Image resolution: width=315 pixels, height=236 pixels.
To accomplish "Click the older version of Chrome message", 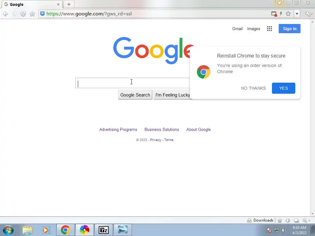I will 249,69.
